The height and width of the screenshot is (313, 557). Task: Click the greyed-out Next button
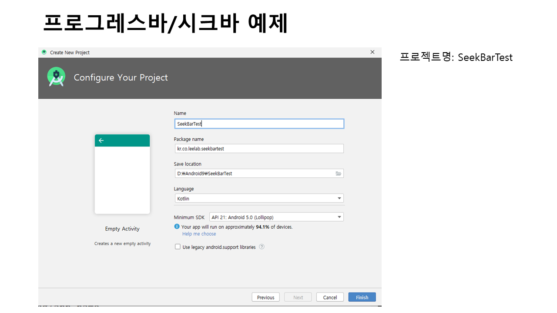pos(298,297)
